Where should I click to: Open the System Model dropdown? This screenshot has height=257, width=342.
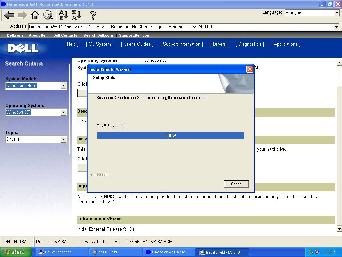[63, 85]
